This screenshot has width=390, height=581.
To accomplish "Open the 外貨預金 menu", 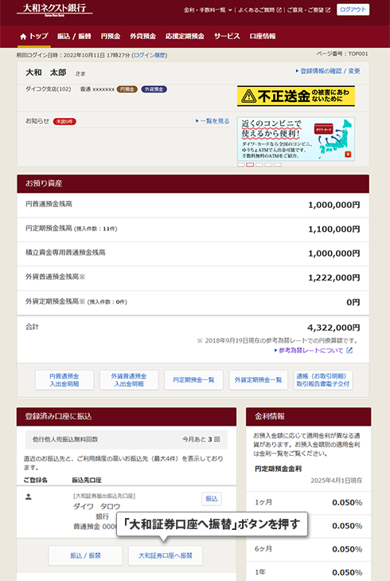I will 142,37.
